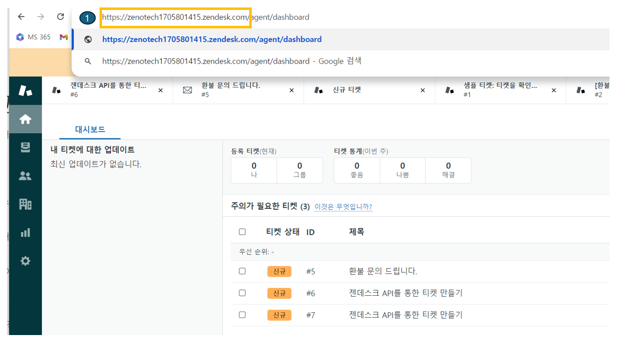The width and height of the screenshot is (620, 343).
Task: Click the browser reload icon
Action: [x=61, y=16]
